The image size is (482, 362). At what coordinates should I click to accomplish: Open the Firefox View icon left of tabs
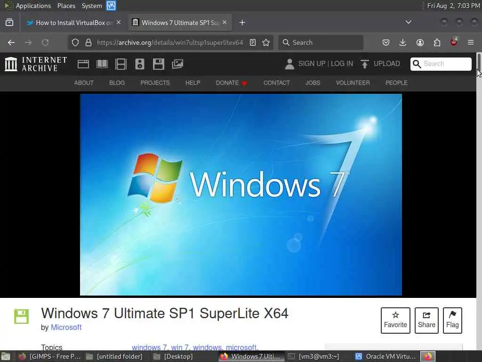pos(9,23)
